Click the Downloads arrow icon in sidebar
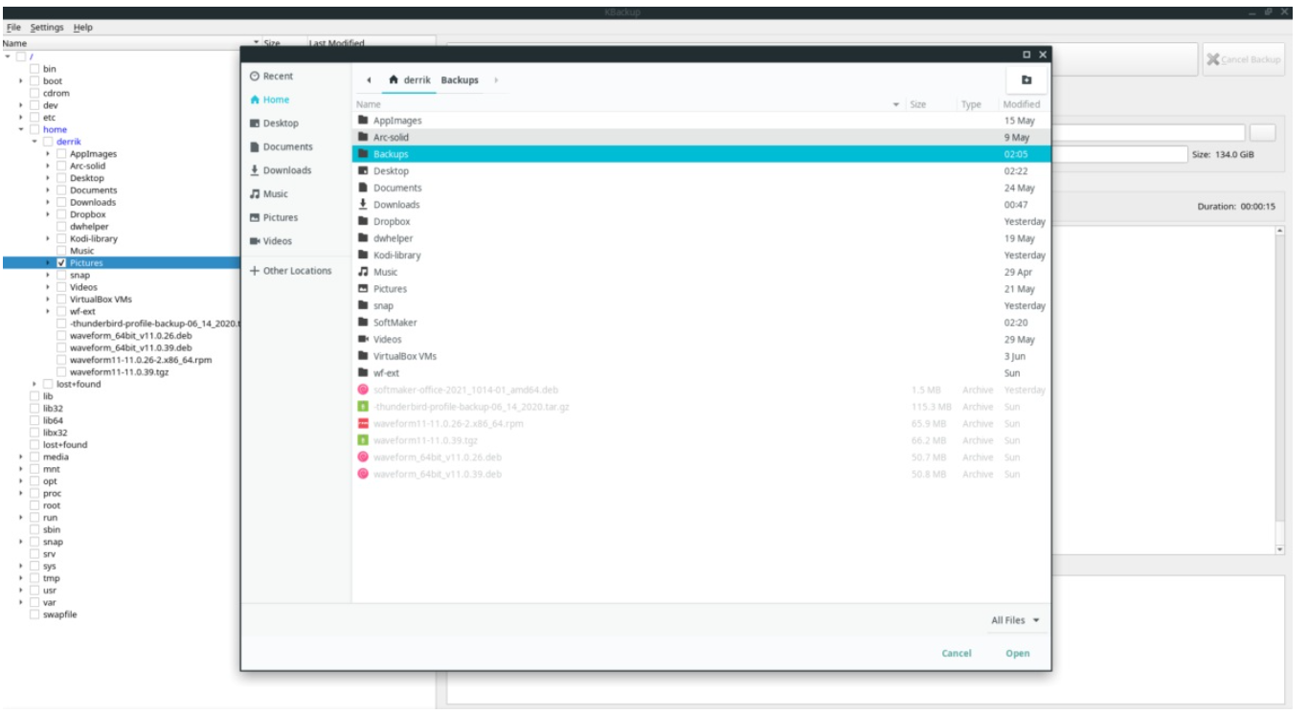Image resolution: width=1308 pixels, height=714 pixels. [x=254, y=170]
